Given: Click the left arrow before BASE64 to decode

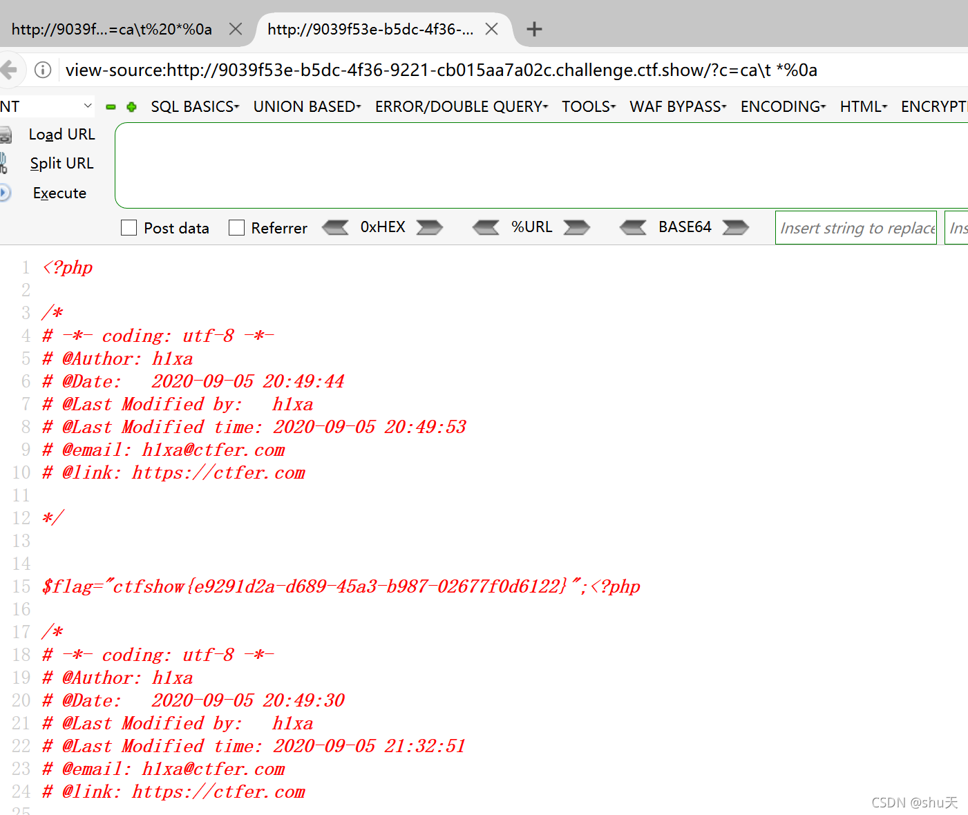Looking at the screenshot, I should (x=633, y=227).
